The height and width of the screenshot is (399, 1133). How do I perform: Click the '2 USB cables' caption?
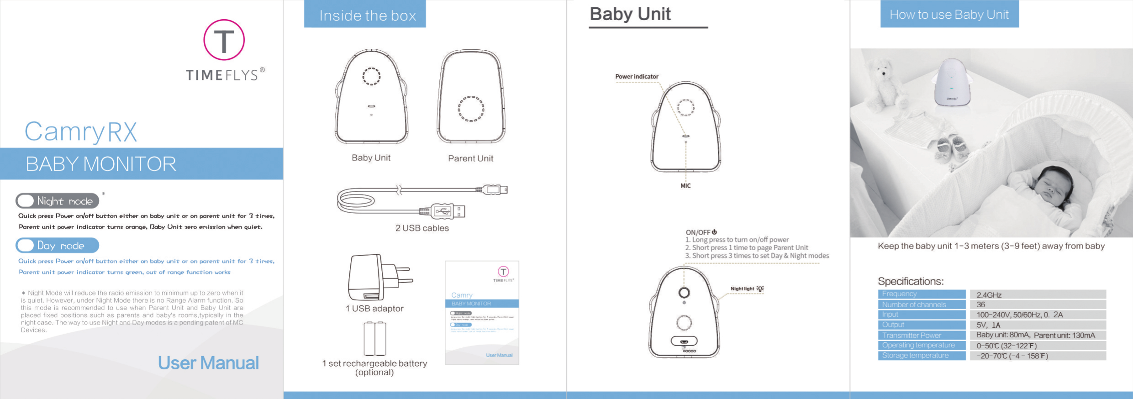(x=422, y=228)
